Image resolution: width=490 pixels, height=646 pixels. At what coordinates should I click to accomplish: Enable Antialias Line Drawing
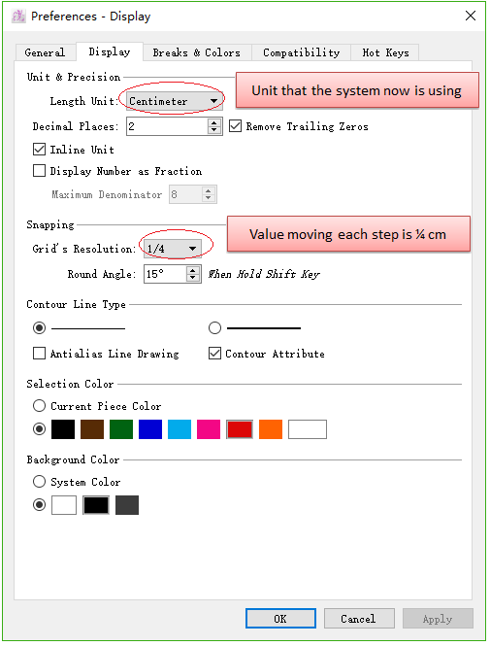coord(39,354)
